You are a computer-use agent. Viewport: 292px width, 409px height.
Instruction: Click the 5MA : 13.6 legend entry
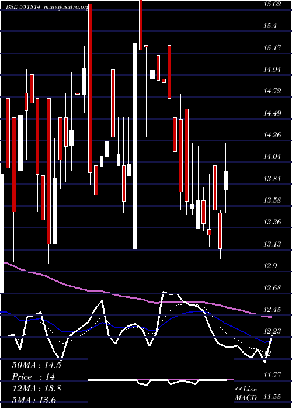click(x=34, y=400)
